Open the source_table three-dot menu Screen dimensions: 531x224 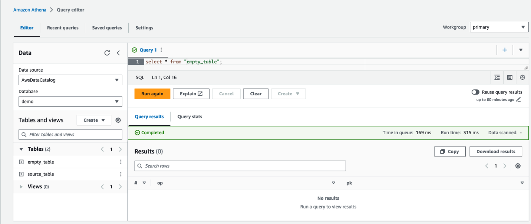(121, 174)
